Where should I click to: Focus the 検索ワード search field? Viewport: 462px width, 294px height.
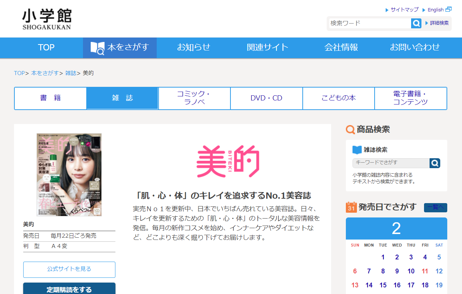[369, 23]
